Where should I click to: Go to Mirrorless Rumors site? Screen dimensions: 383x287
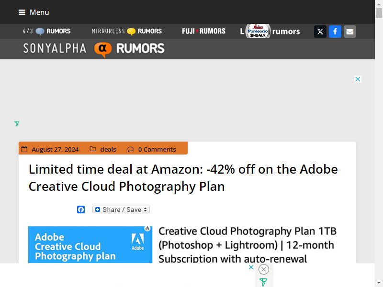point(127,31)
